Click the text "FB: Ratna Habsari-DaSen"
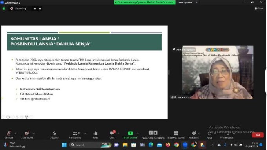Viewport: 267px width, 150px height. [x=36, y=94]
